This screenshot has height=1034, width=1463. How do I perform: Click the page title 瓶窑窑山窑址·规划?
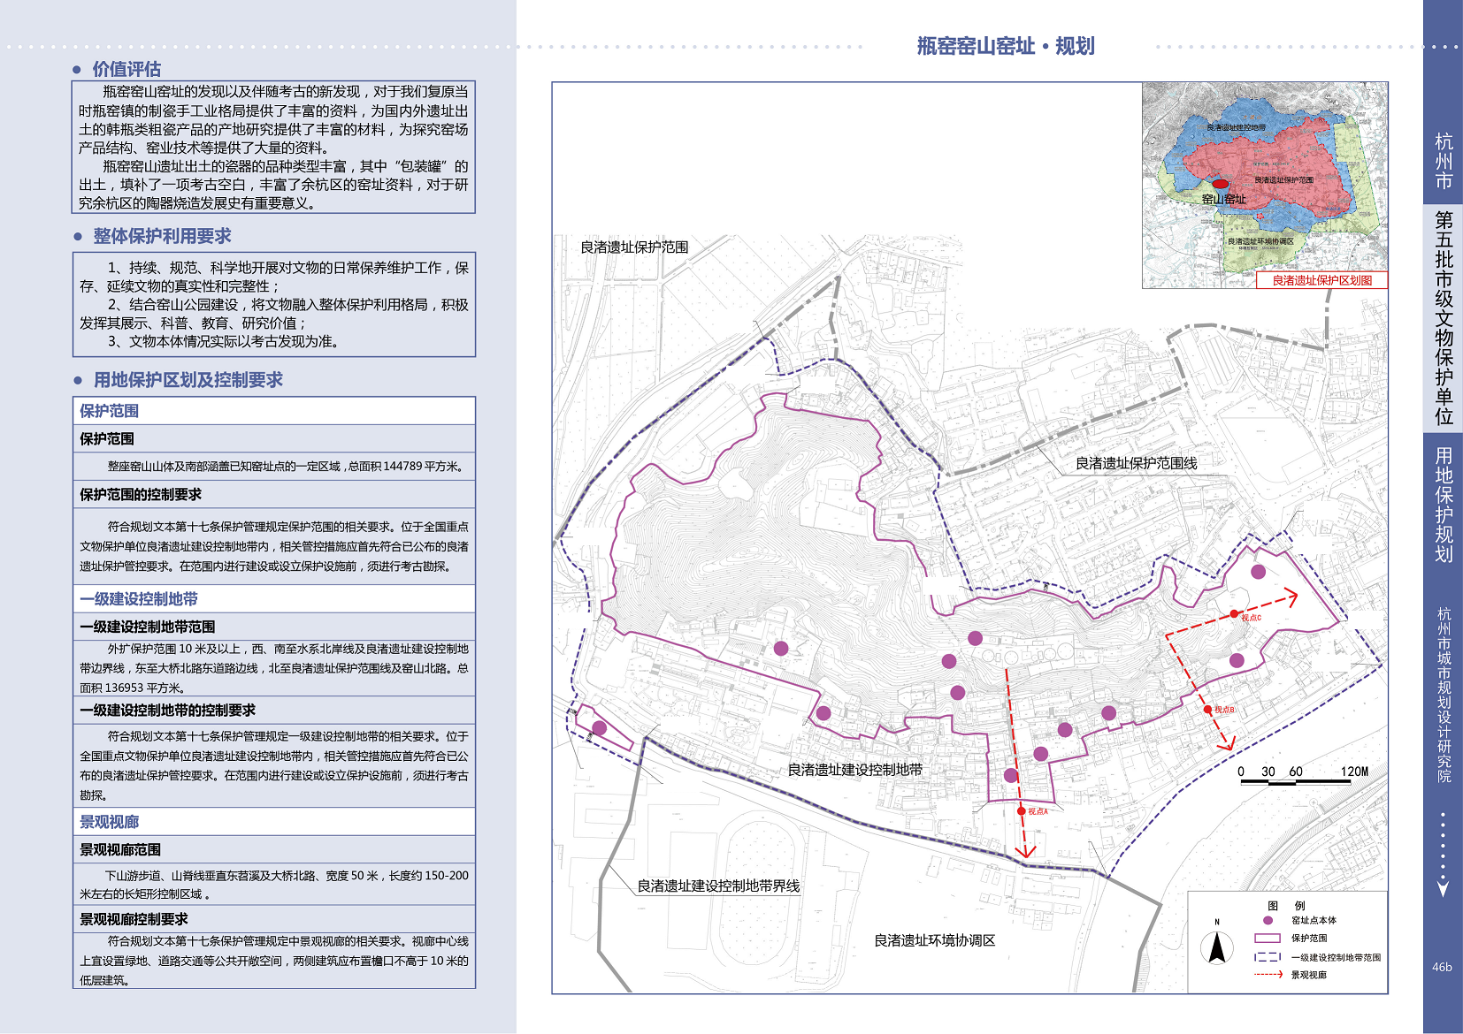tap(1006, 46)
